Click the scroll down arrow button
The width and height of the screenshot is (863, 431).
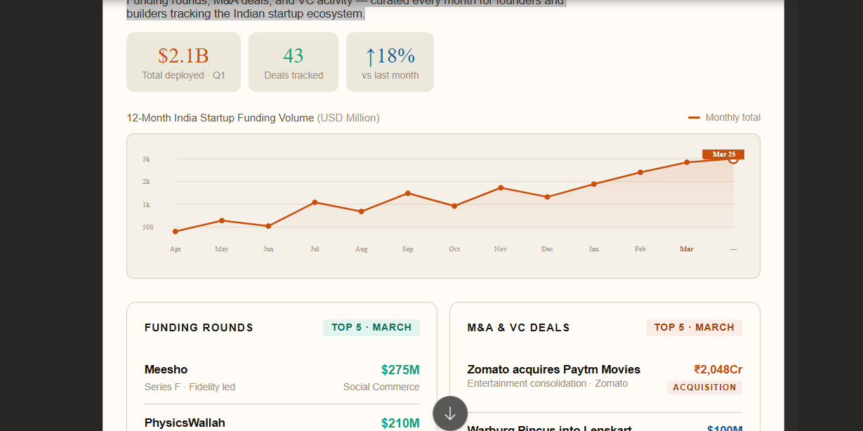450,413
